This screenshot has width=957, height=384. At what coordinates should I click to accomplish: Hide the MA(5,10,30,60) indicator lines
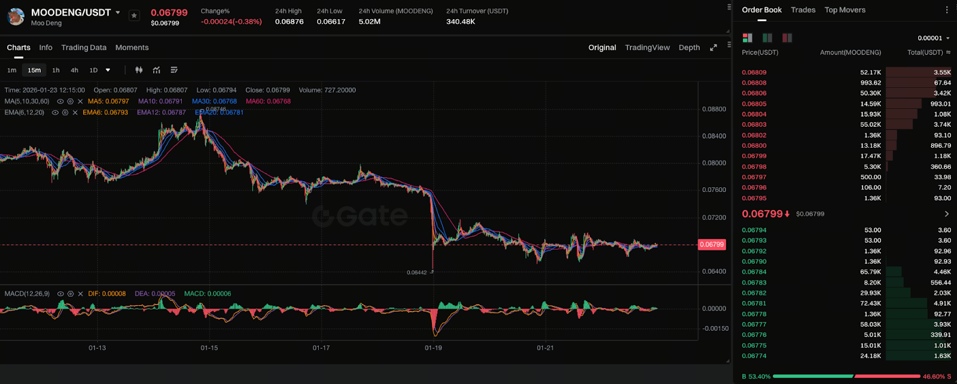[60, 102]
